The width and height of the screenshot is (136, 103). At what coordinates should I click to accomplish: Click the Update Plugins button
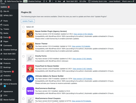pyautogui.click(x=28, y=21)
